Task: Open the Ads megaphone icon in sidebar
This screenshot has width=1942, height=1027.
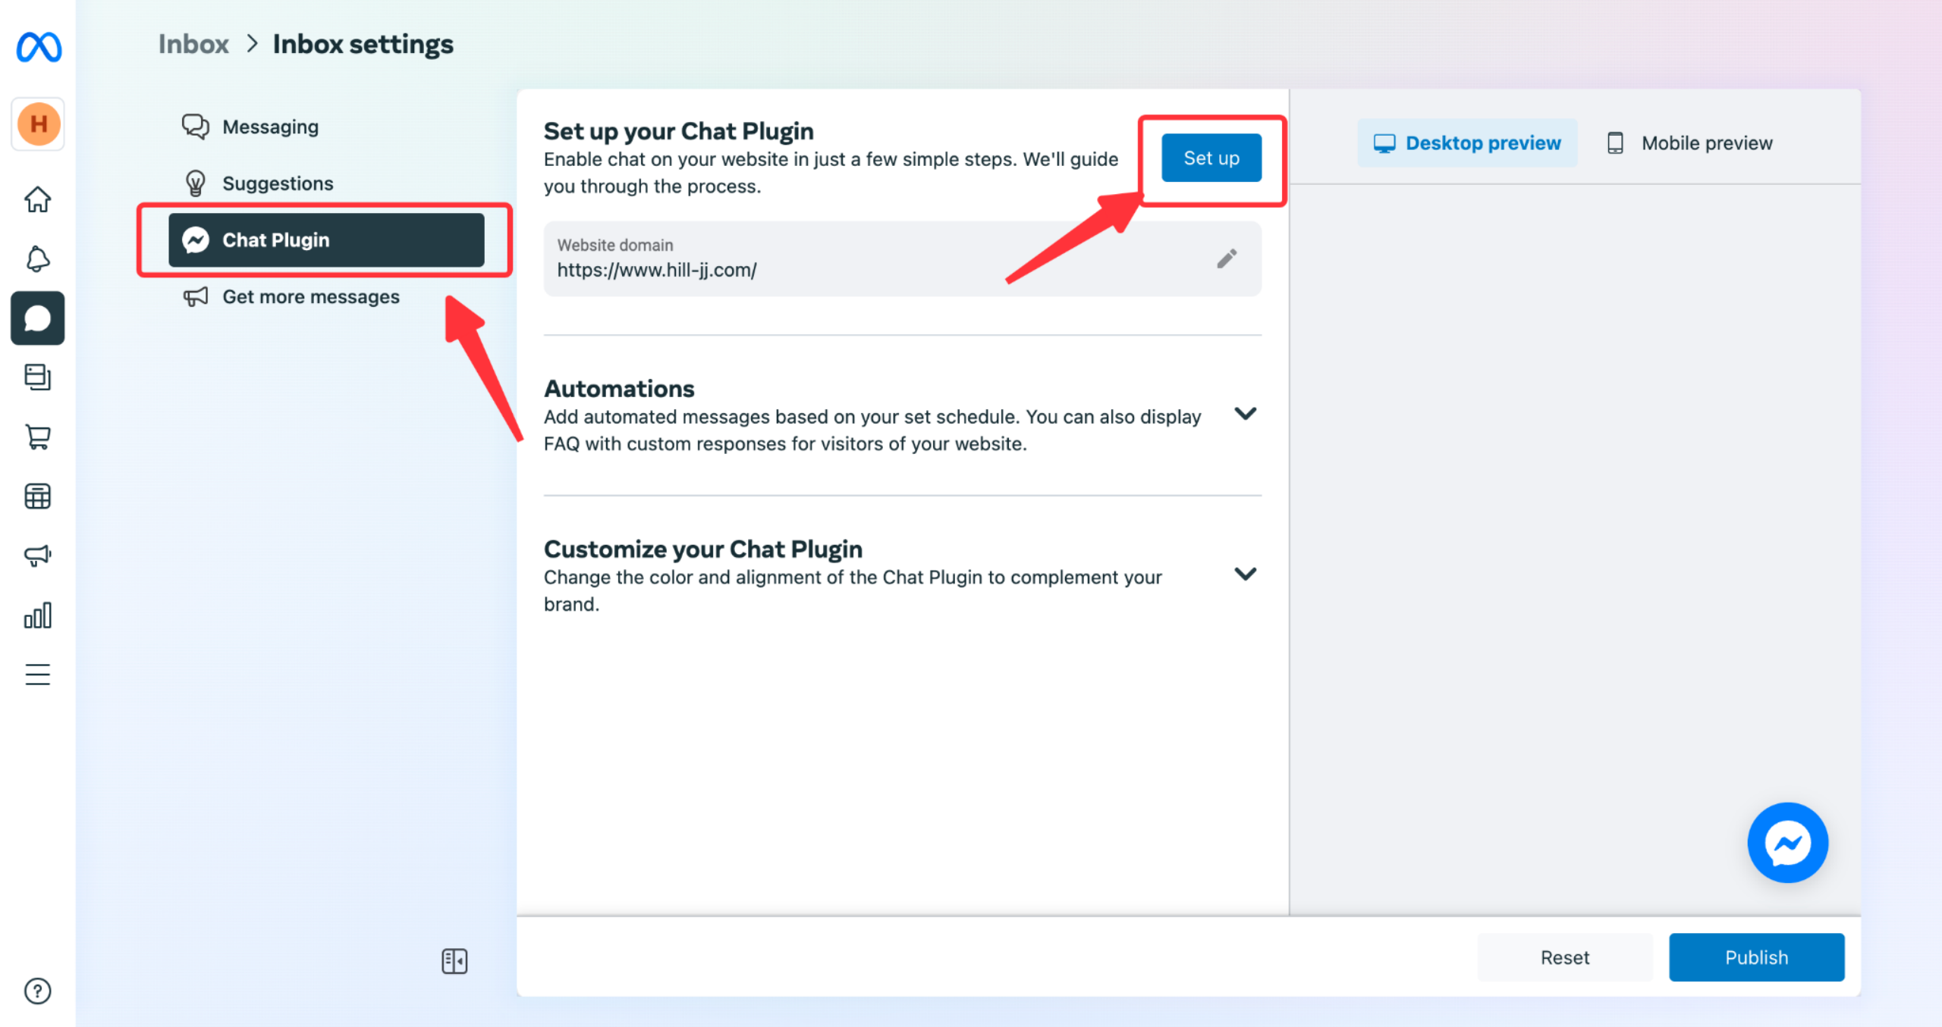Action: pos(37,556)
